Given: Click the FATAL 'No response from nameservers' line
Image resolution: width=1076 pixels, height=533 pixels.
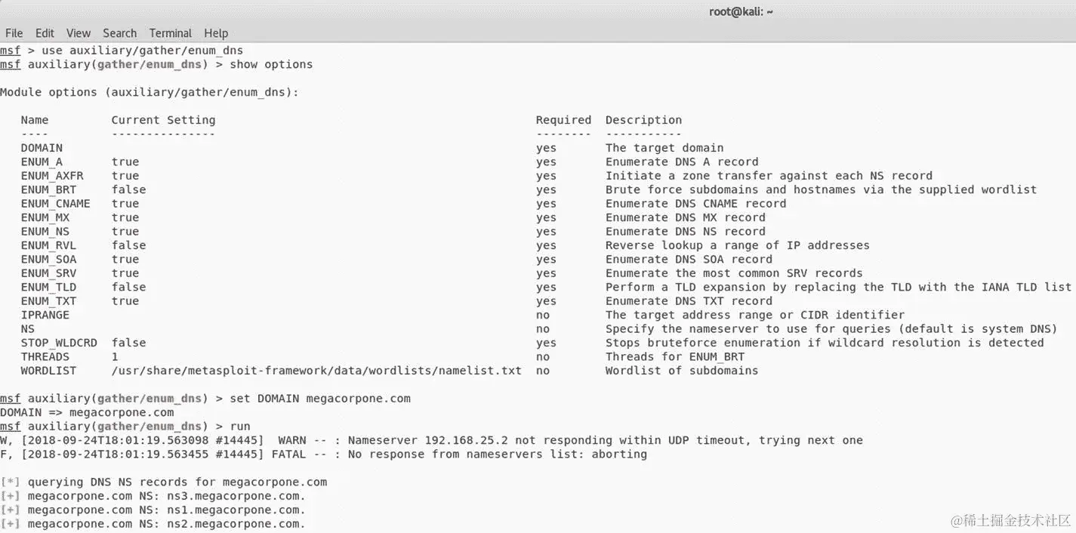Looking at the screenshot, I should tap(323, 454).
